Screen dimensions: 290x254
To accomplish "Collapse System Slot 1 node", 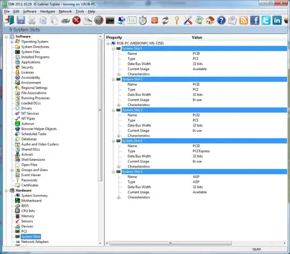I will point(113,49).
